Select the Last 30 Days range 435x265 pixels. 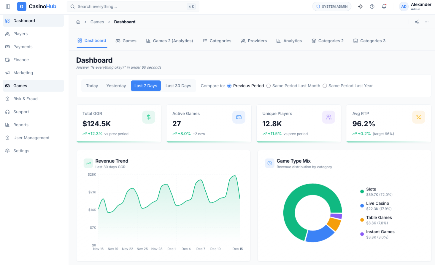pyautogui.click(x=178, y=86)
